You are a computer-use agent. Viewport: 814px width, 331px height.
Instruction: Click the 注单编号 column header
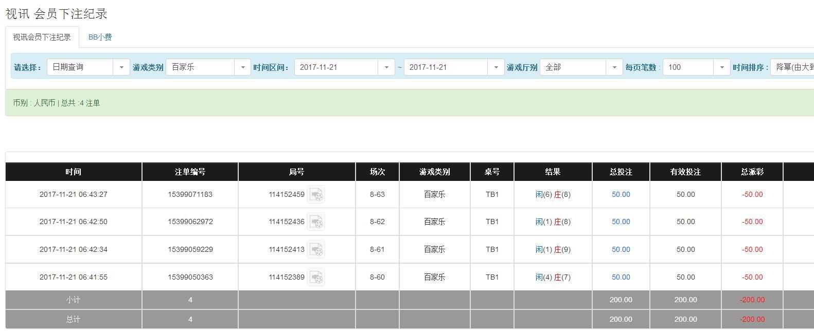[x=190, y=172]
